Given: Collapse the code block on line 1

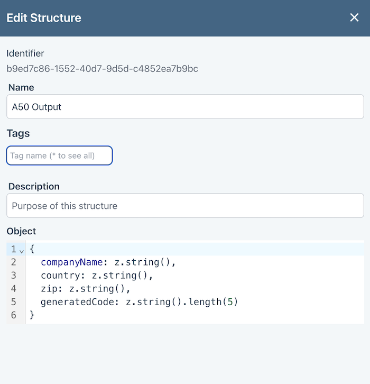Looking at the screenshot, I should pos(21,250).
